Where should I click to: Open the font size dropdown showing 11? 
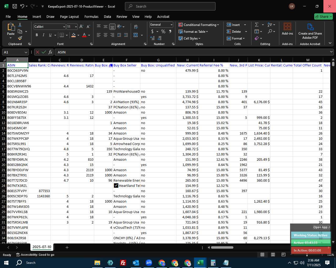click(76, 27)
